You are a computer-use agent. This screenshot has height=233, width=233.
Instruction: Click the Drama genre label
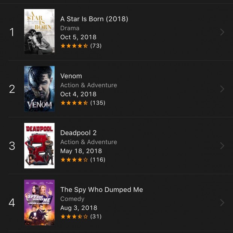click(70, 28)
